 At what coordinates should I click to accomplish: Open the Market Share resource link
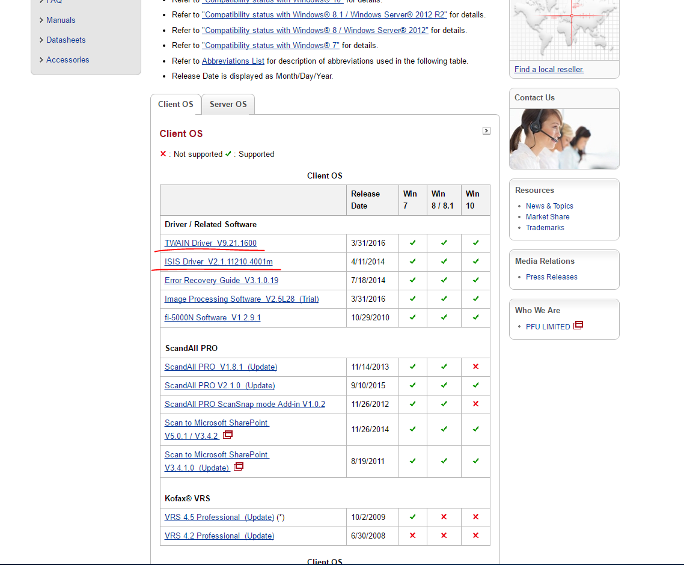[548, 217]
